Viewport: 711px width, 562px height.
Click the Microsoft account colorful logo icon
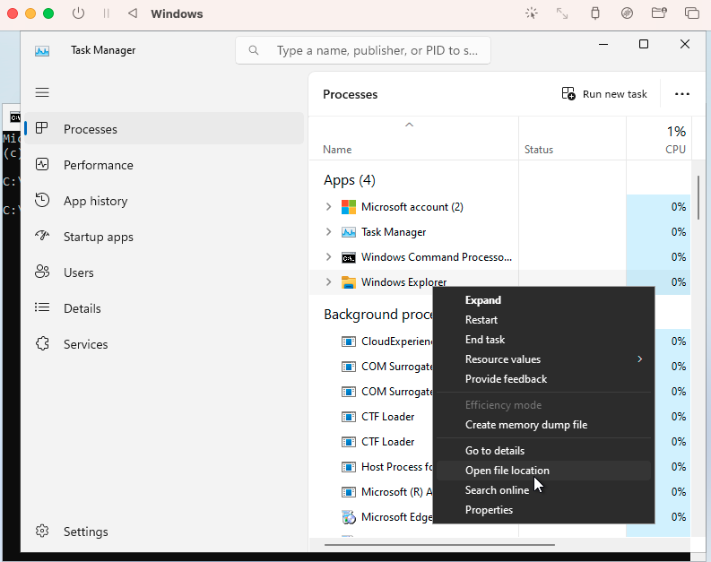point(348,207)
